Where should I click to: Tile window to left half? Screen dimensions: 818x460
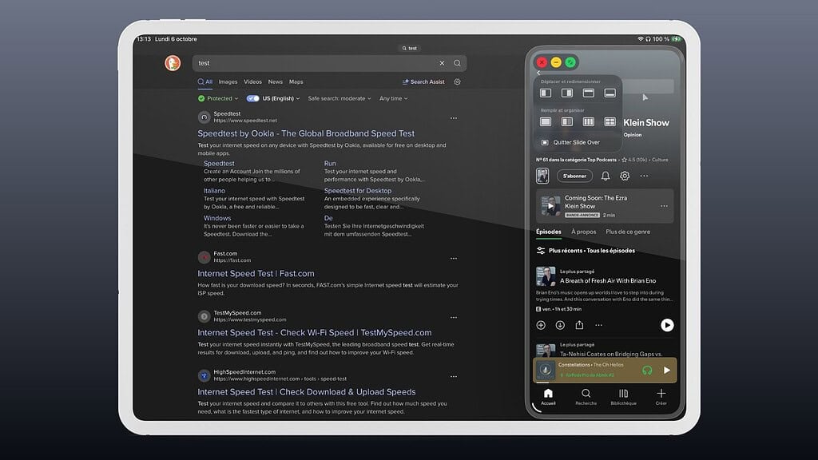(546, 93)
